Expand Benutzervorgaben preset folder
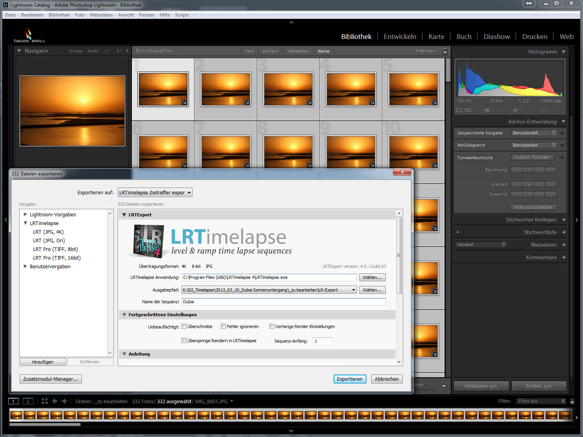This screenshot has height=437, width=583. click(x=25, y=266)
